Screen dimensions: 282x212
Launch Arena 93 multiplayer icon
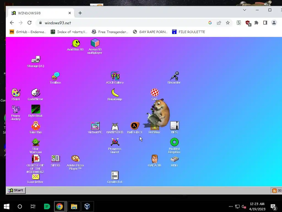click(95, 46)
